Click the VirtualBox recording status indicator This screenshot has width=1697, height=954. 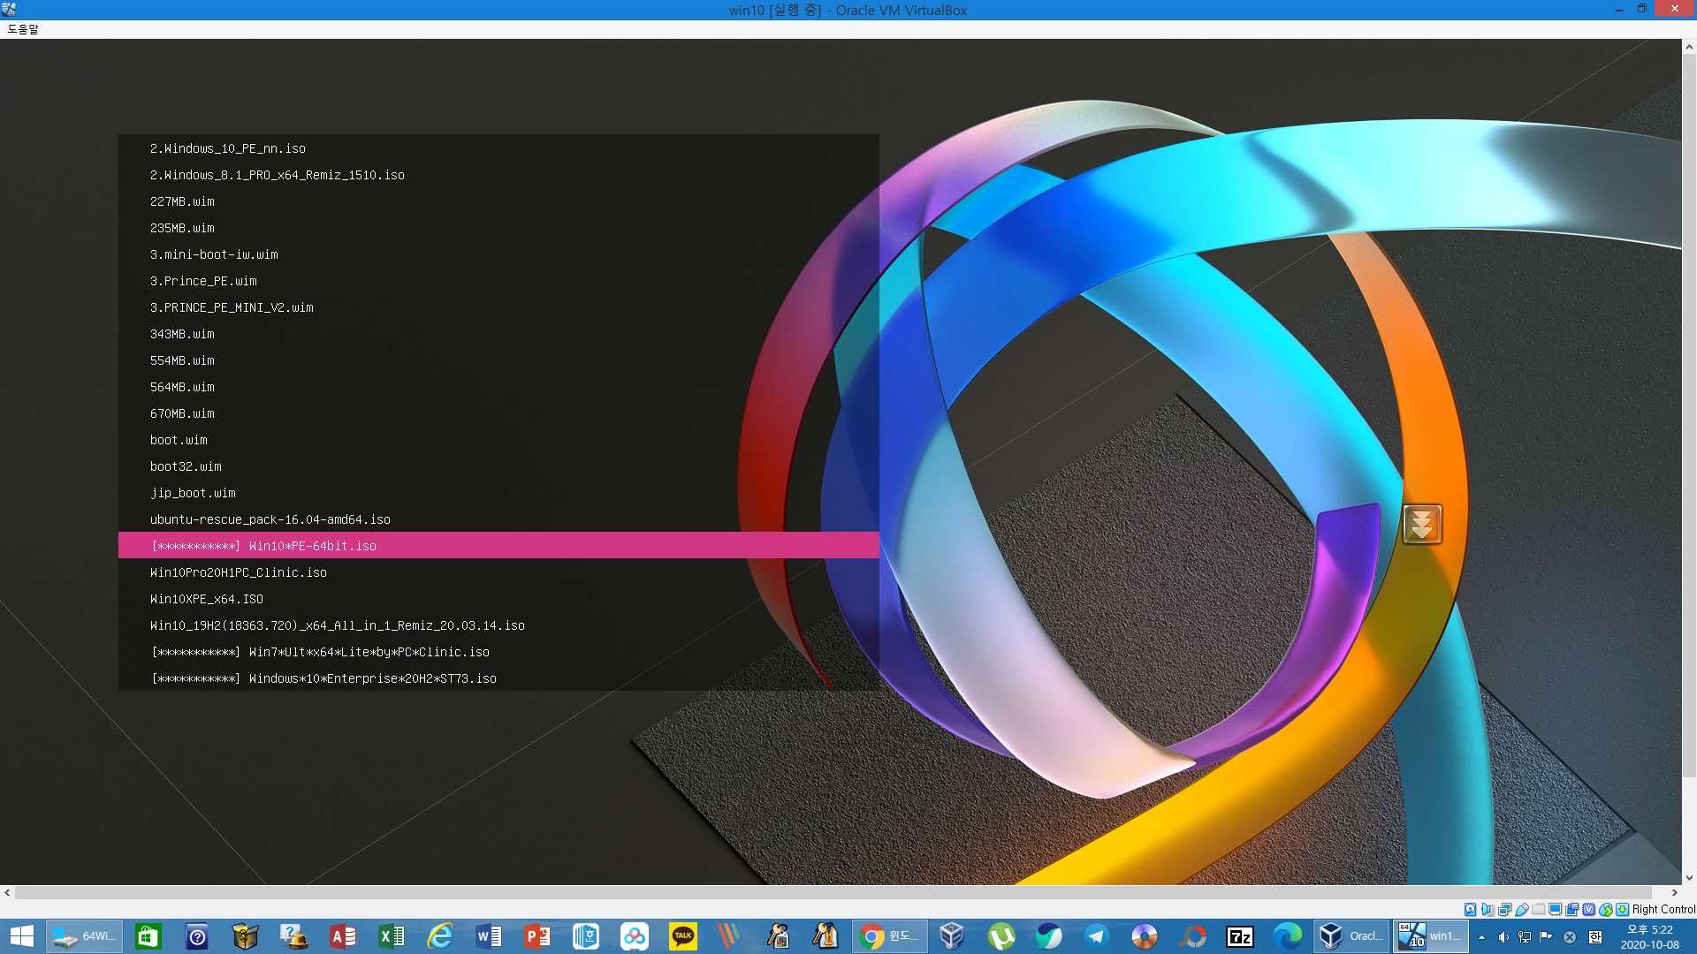1571,909
